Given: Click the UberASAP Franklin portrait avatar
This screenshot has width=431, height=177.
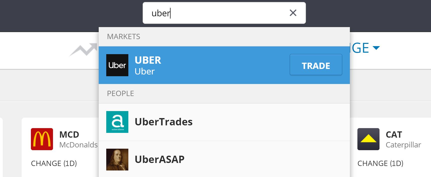Looking at the screenshot, I should [x=117, y=159].
